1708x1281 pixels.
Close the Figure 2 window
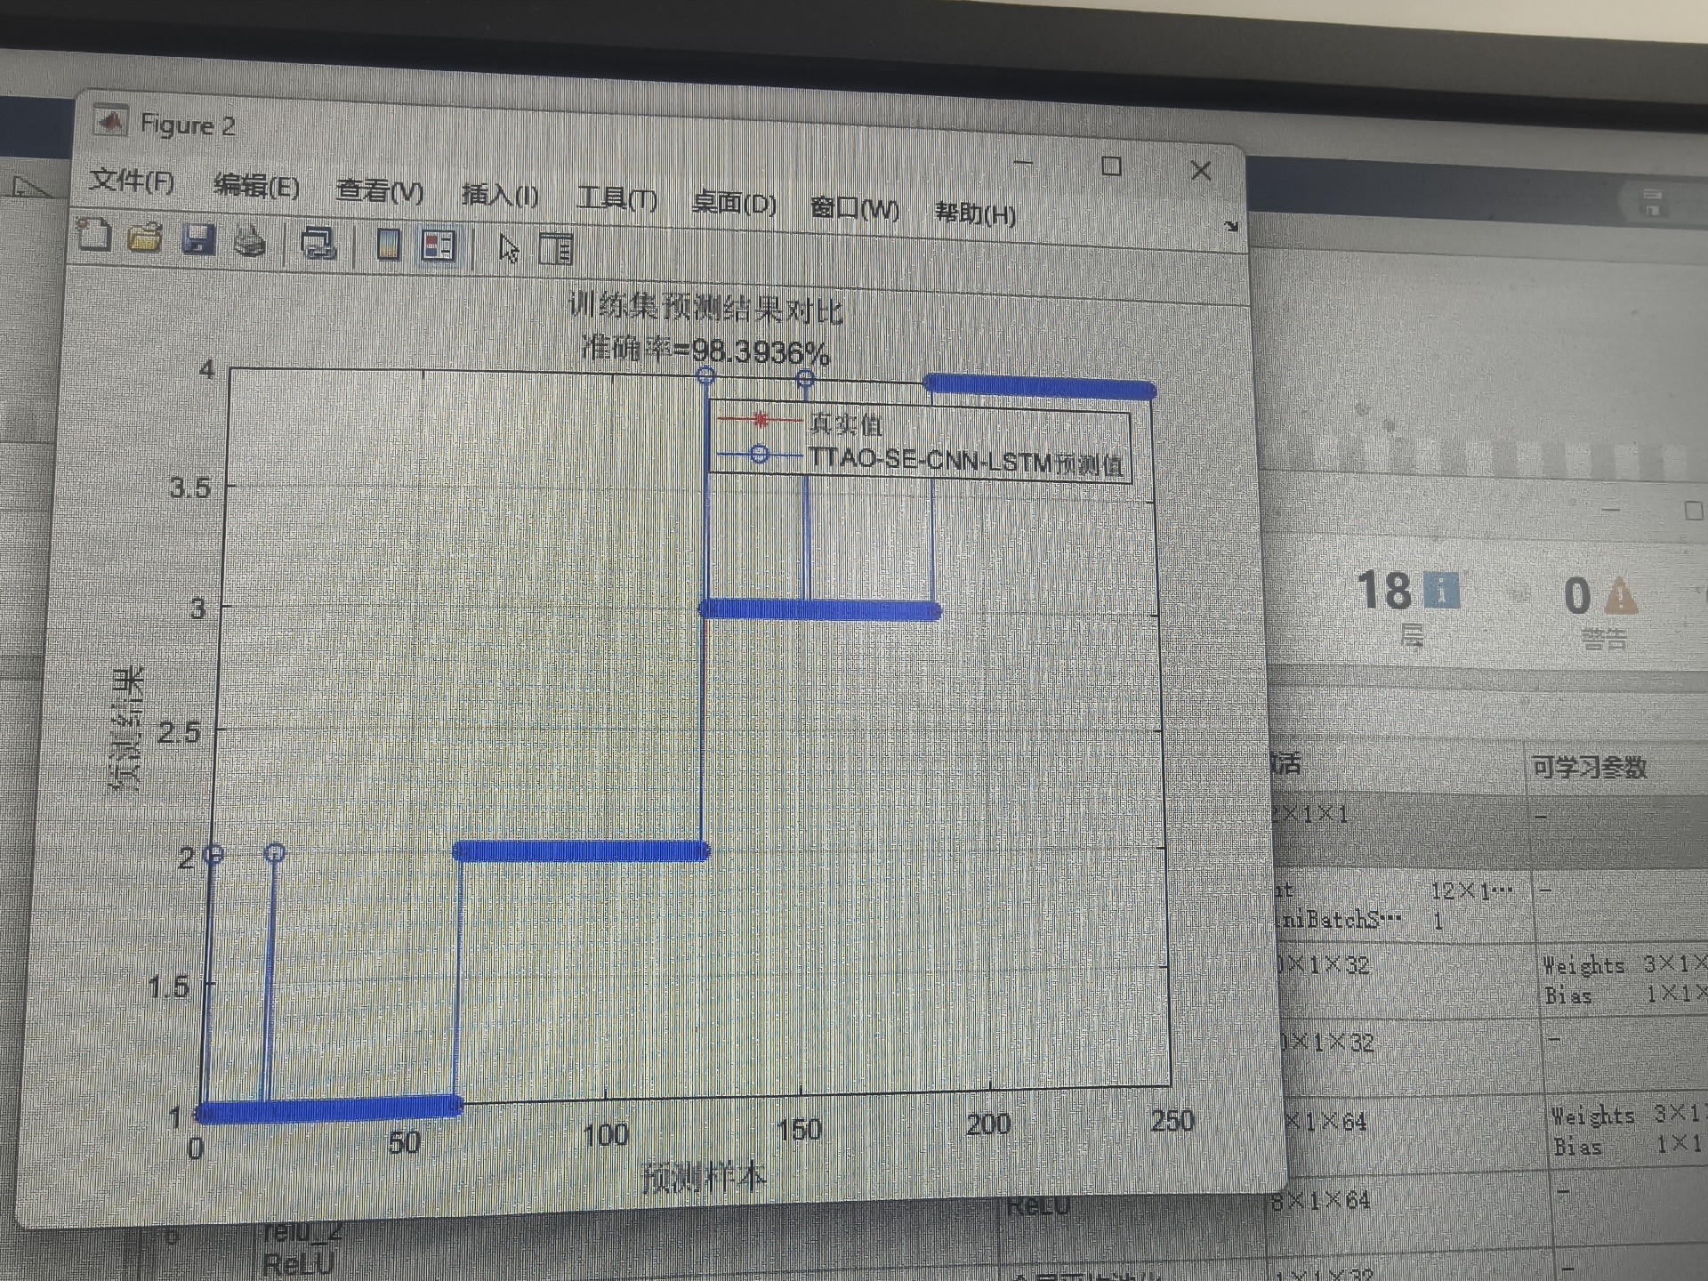pyautogui.click(x=1201, y=171)
